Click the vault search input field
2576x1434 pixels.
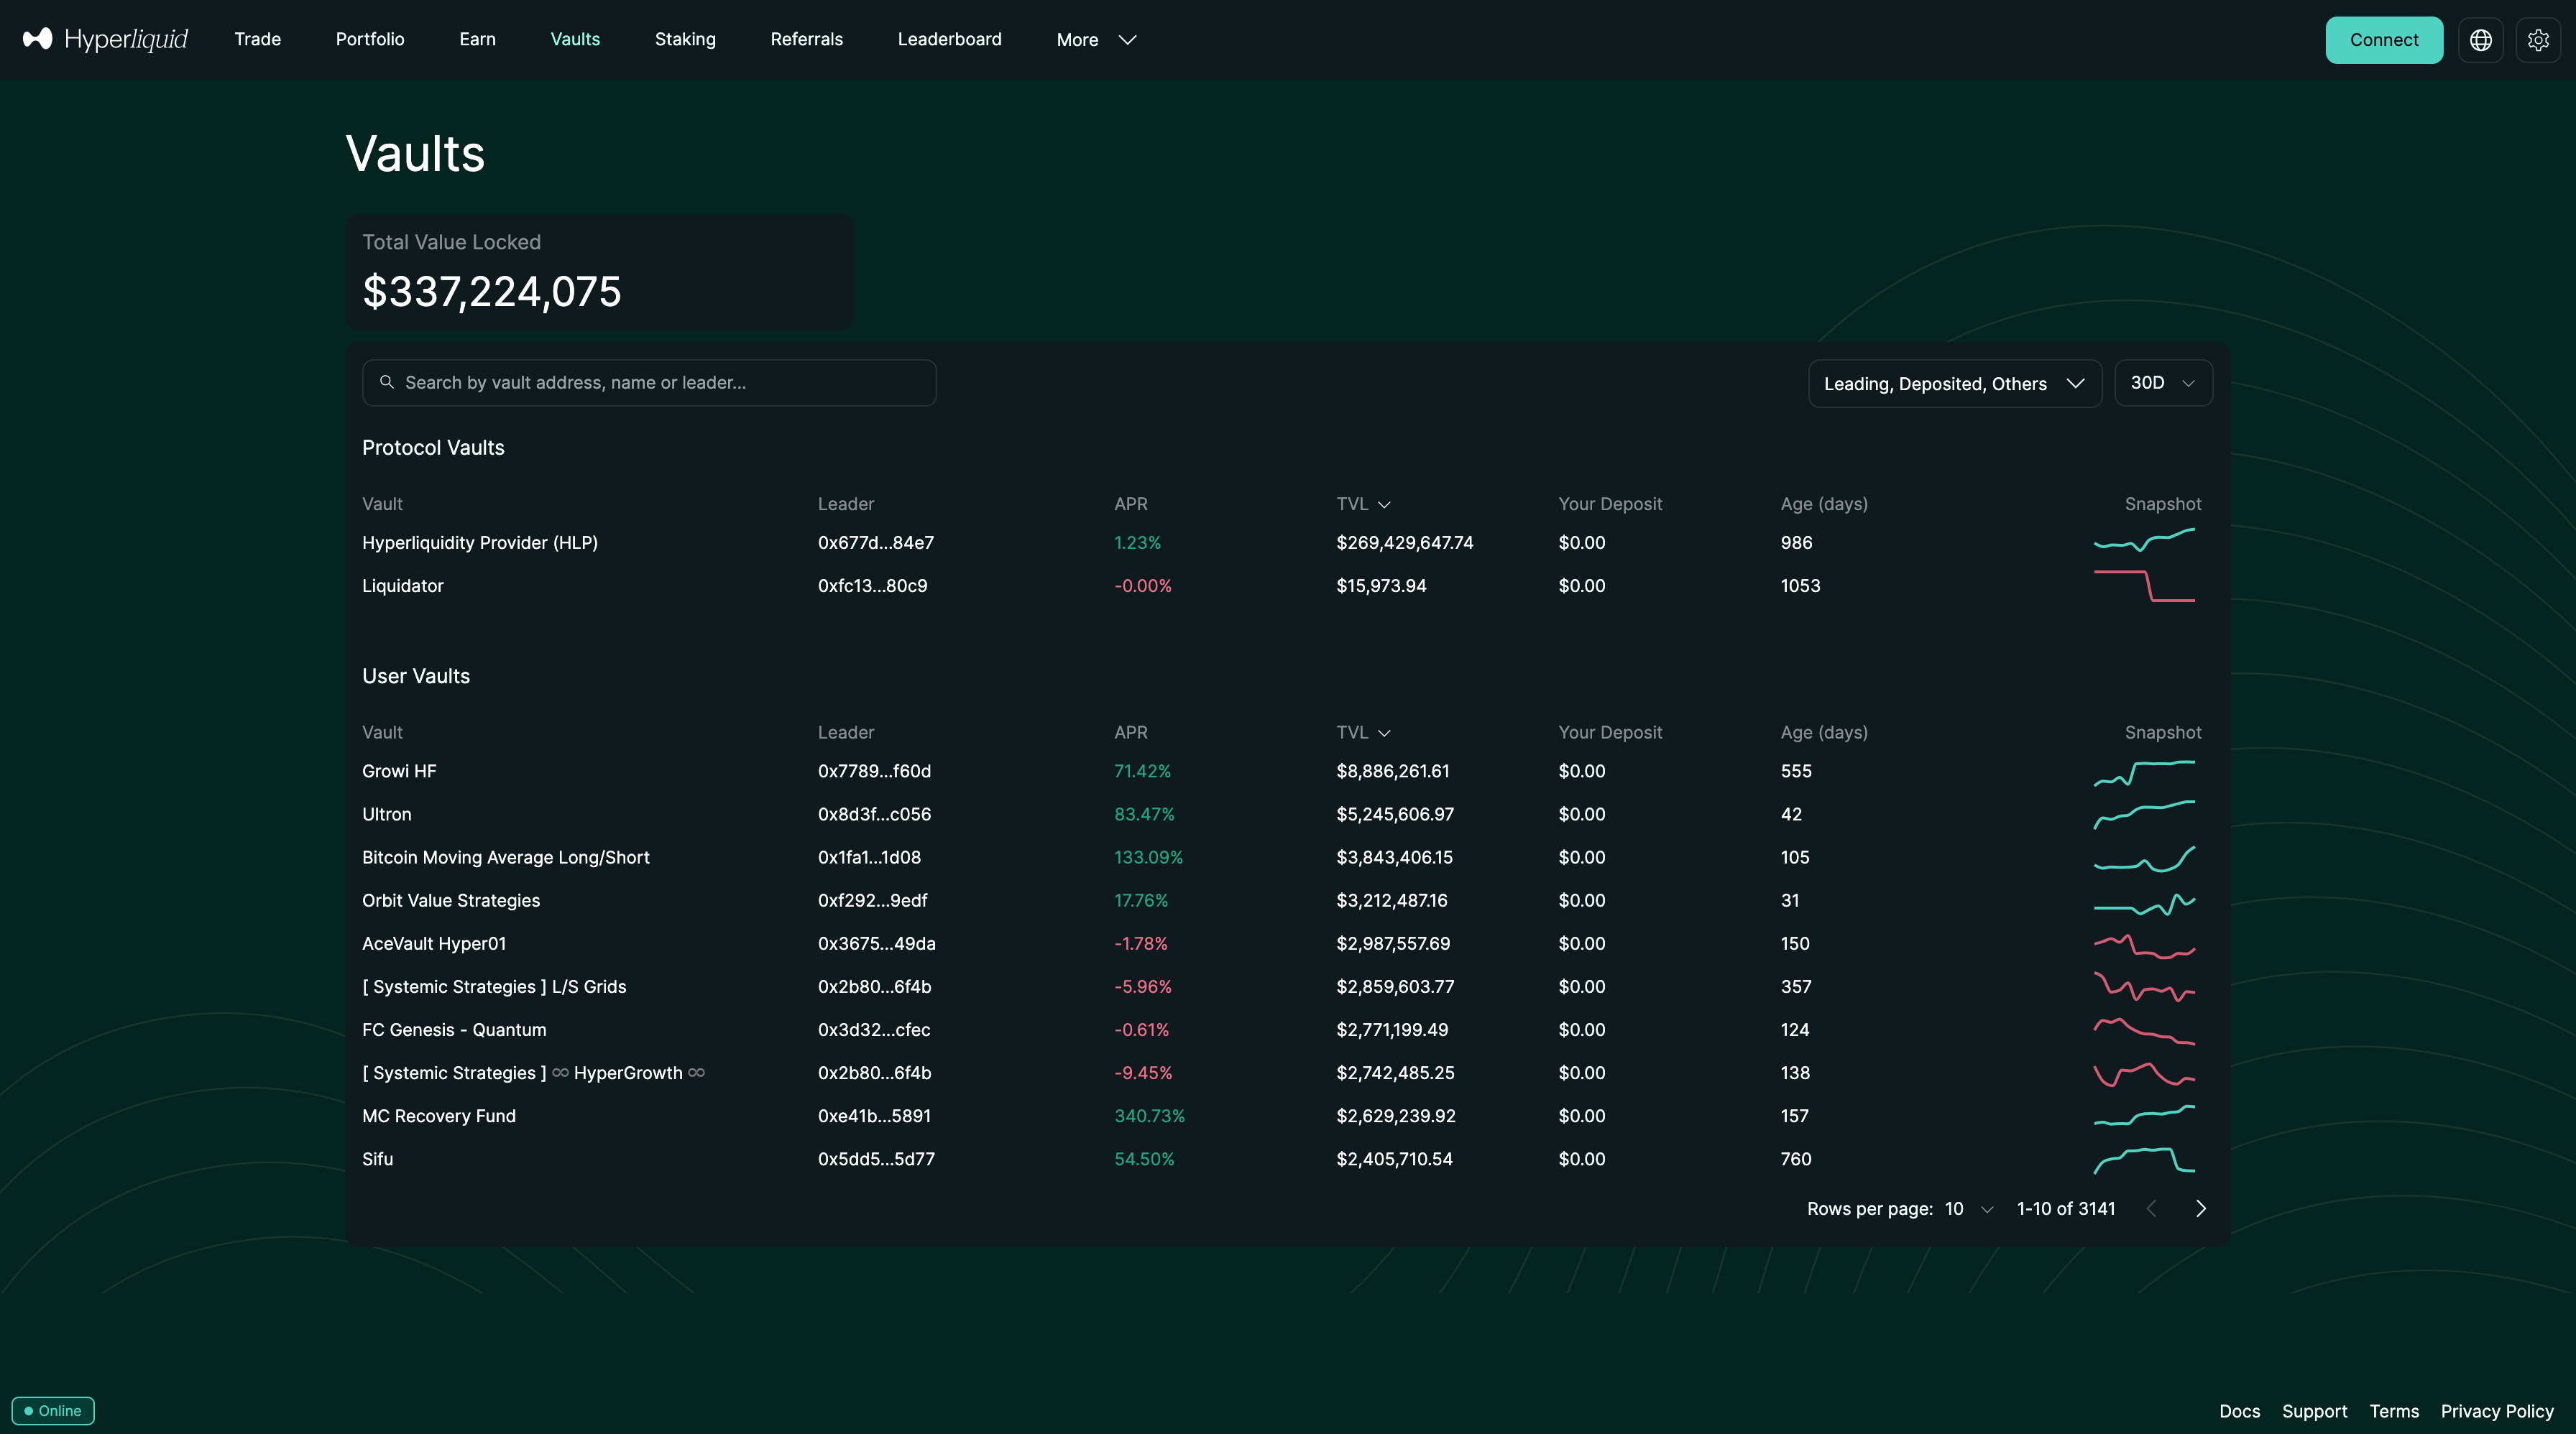tap(660, 383)
